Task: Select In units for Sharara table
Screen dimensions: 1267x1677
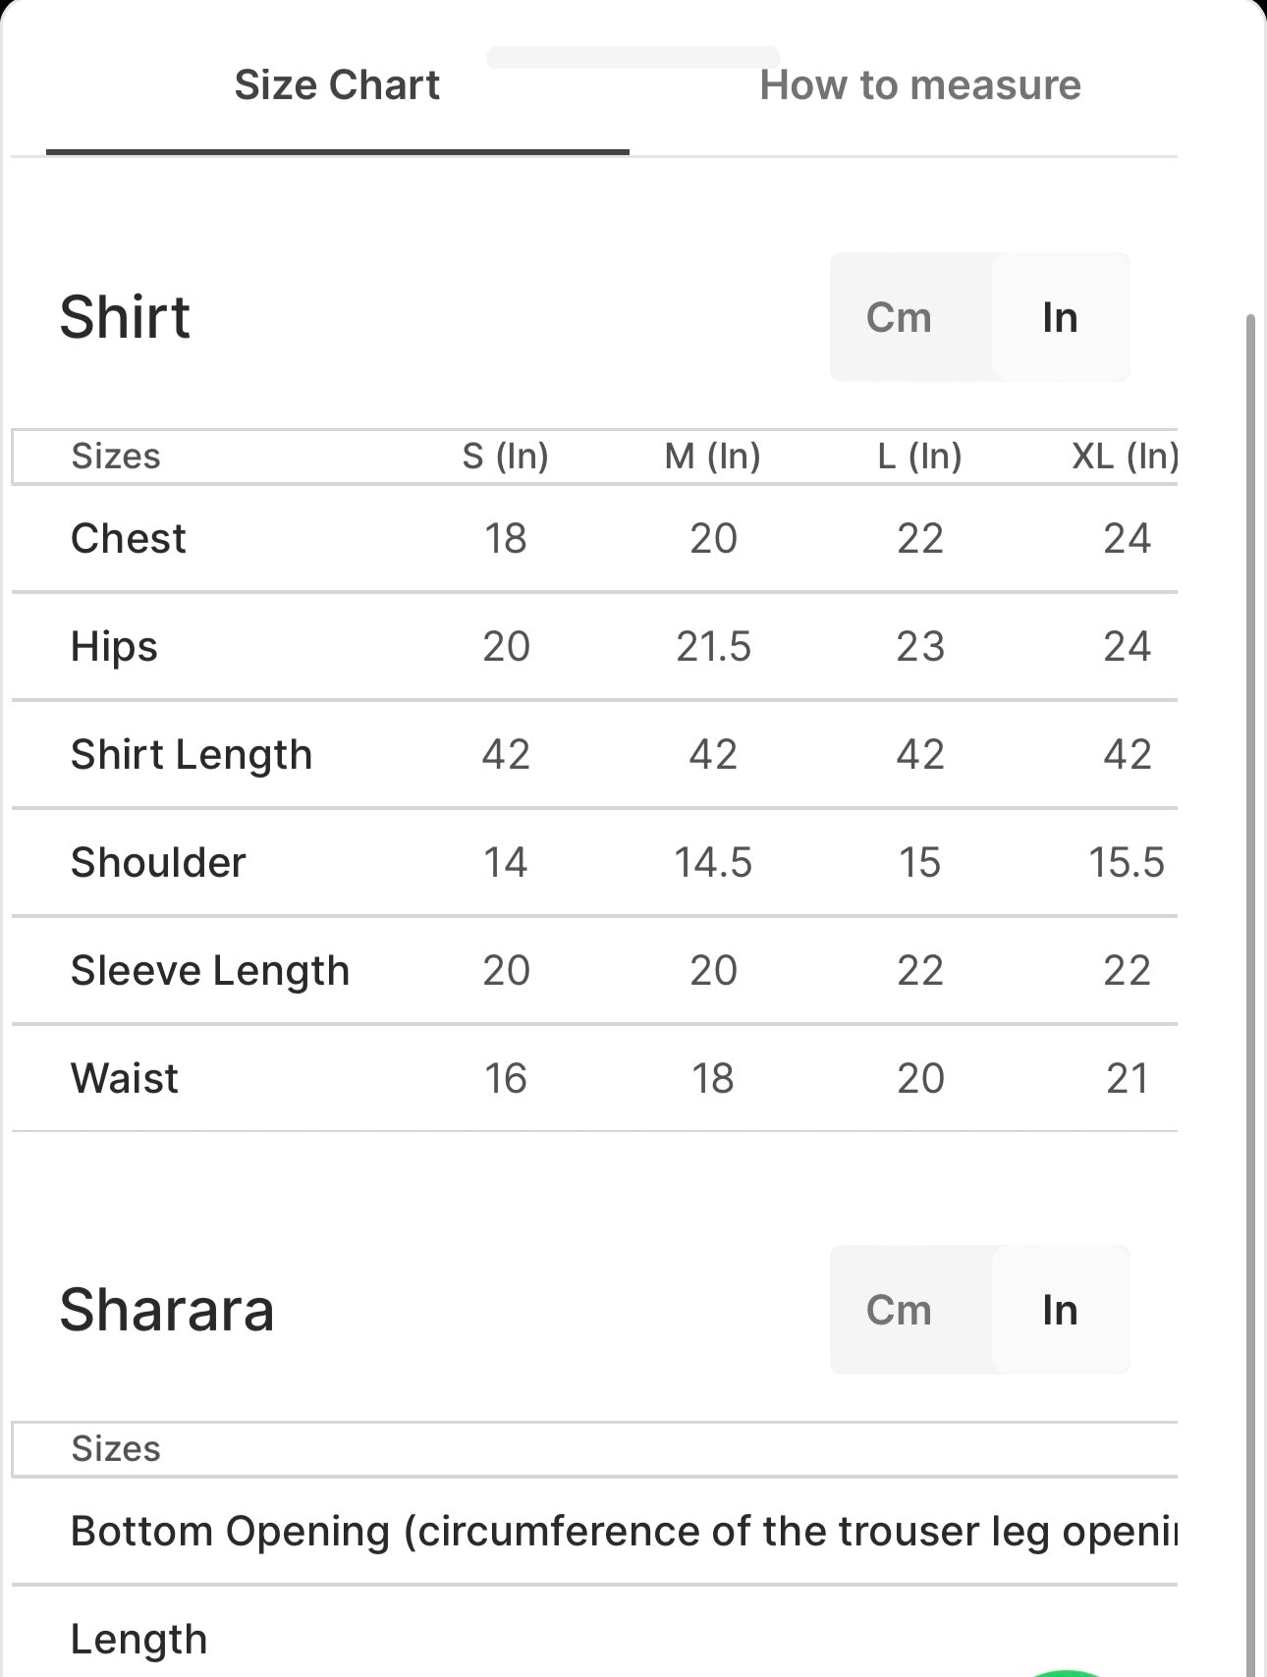Action: [1060, 1310]
